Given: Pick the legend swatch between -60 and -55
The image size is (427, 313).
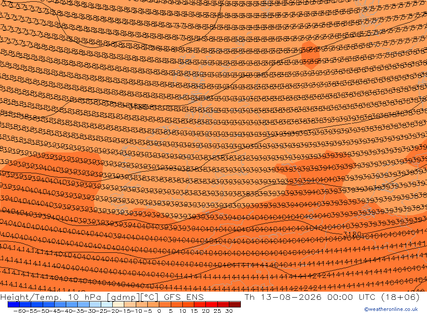Looking at the screenshot, I should click(x=25, y=304).
